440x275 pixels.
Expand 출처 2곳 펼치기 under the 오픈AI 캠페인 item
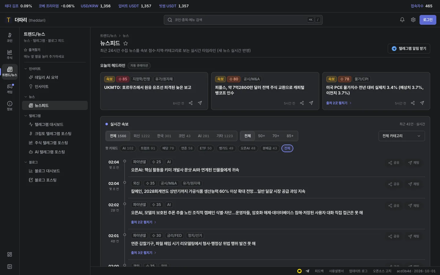coord(144,222)
